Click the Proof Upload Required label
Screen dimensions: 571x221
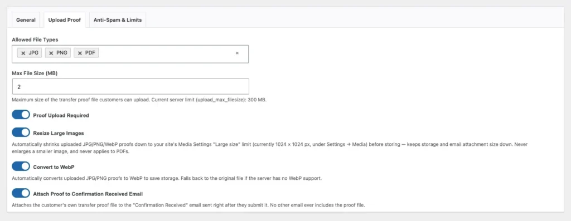pos(61,115)
